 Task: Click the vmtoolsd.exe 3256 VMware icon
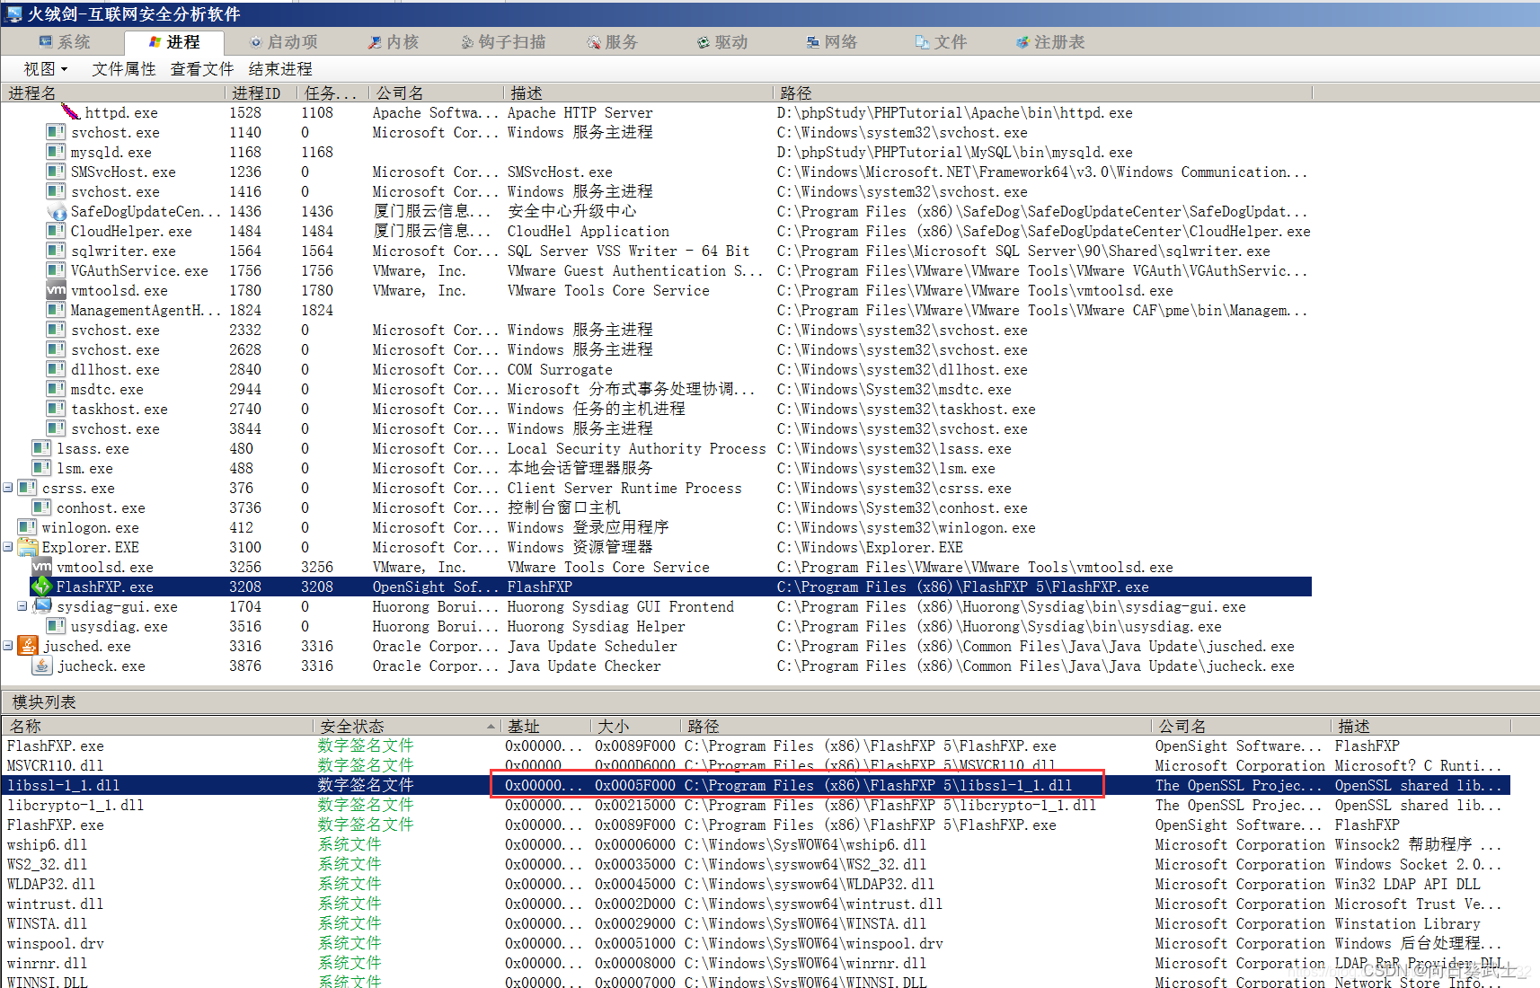41,567
